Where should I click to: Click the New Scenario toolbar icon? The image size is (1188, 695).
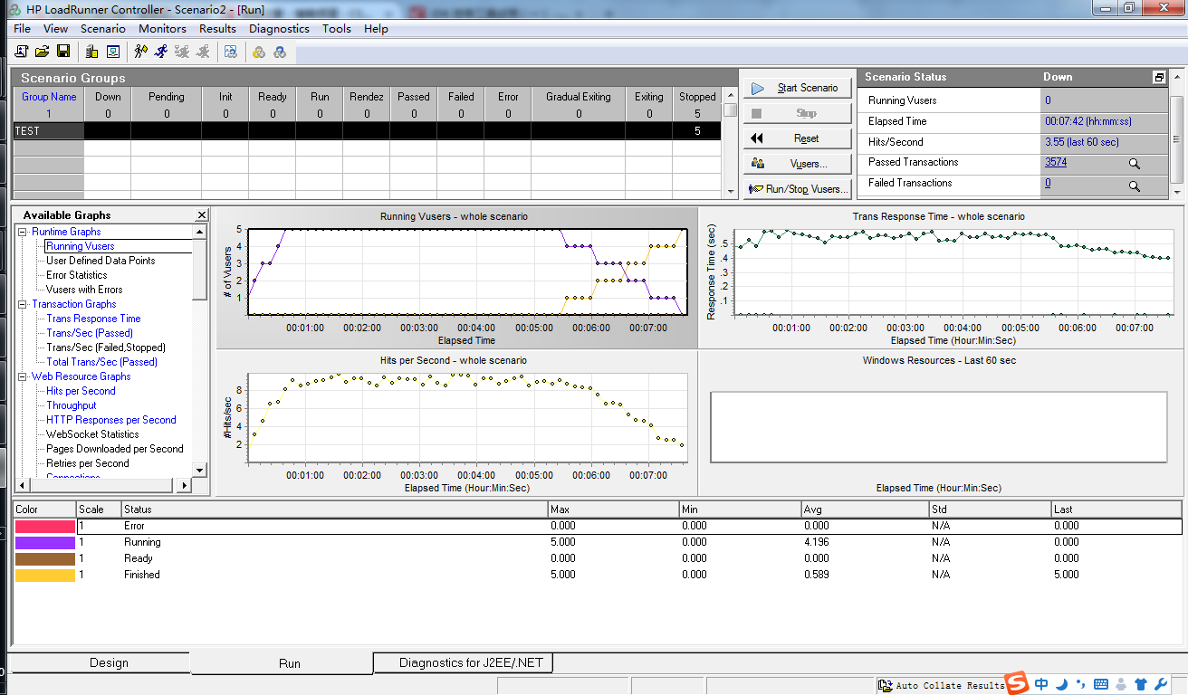point(21,52)
